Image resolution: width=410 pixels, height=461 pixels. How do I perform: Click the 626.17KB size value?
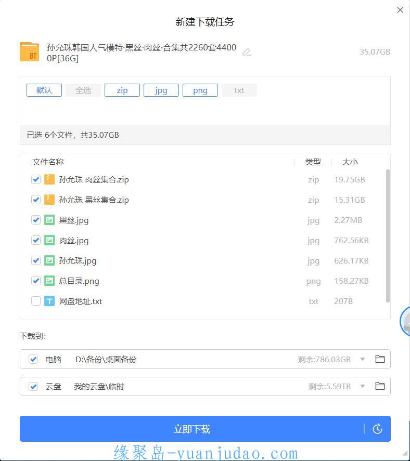coord(351,261)
